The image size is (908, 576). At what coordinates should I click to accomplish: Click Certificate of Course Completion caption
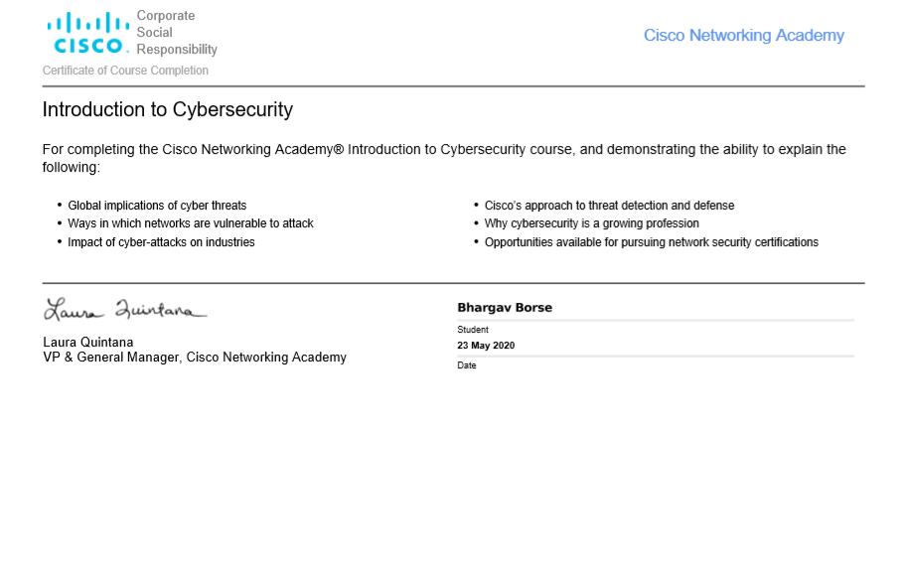coord(125,71)
